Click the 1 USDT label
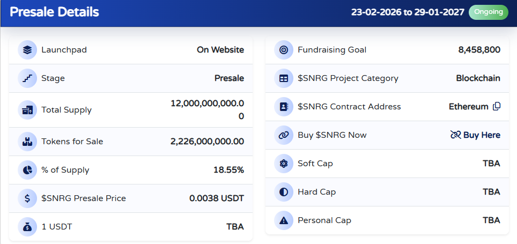 pyautogui.click(x=57, y=227)
